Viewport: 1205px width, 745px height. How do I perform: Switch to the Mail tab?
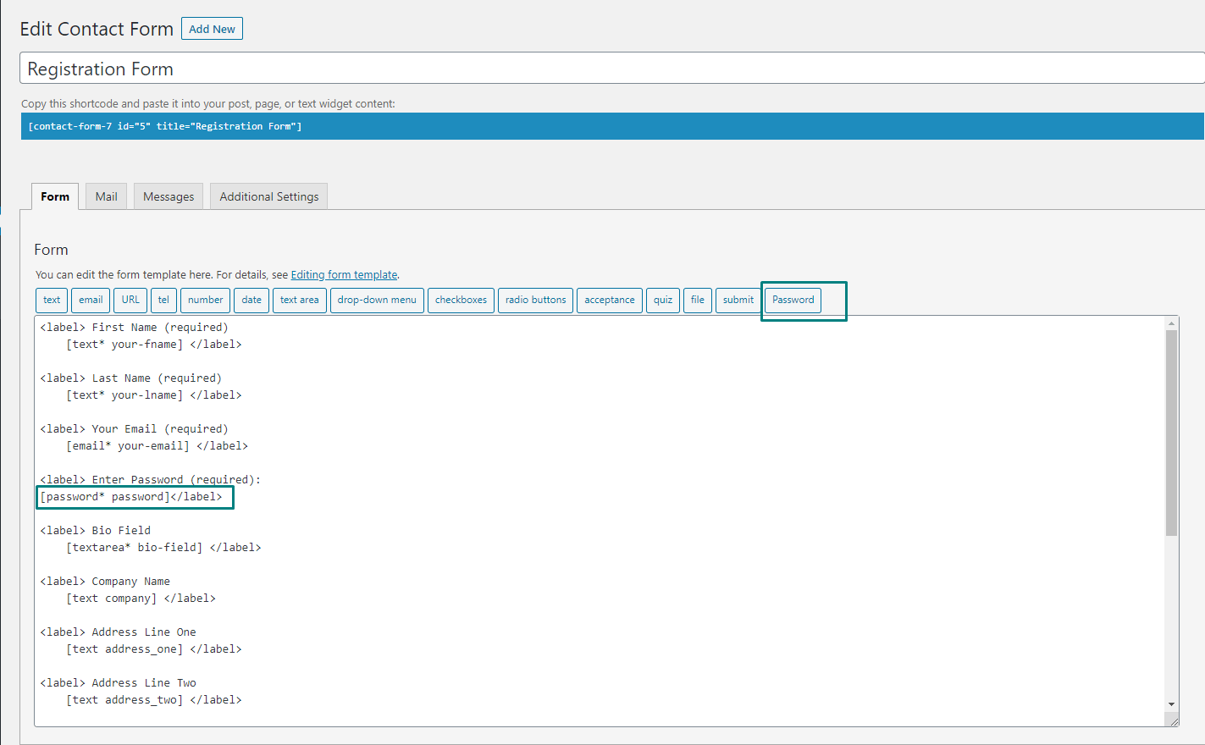[x=106, y=196]
